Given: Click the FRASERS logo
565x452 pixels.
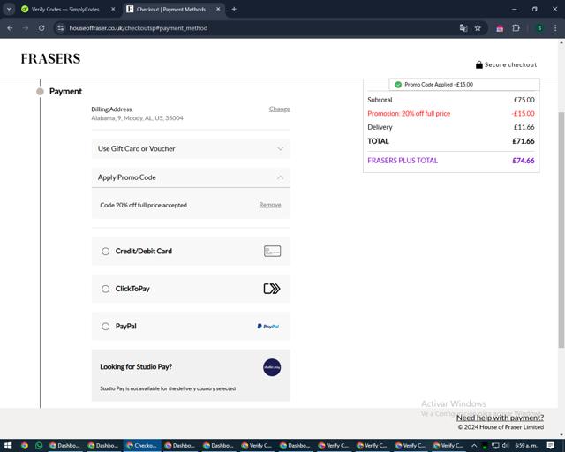Looking at the screenshot, I should point(50,59).
